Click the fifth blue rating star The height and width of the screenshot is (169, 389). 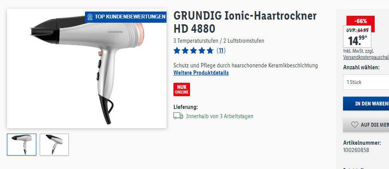(210, 51)
